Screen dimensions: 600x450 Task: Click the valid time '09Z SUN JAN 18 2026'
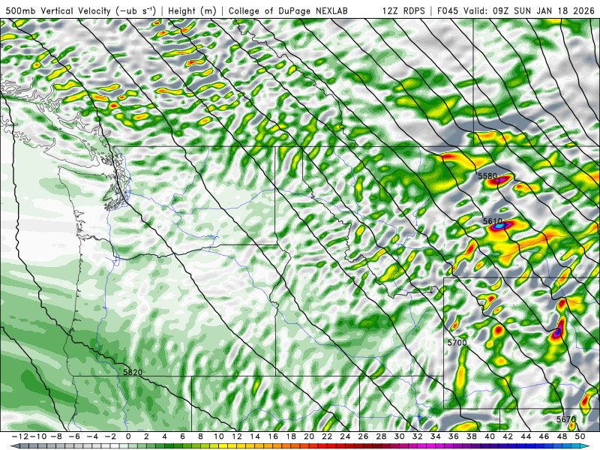pyautogui.click(x=544, y=10)
